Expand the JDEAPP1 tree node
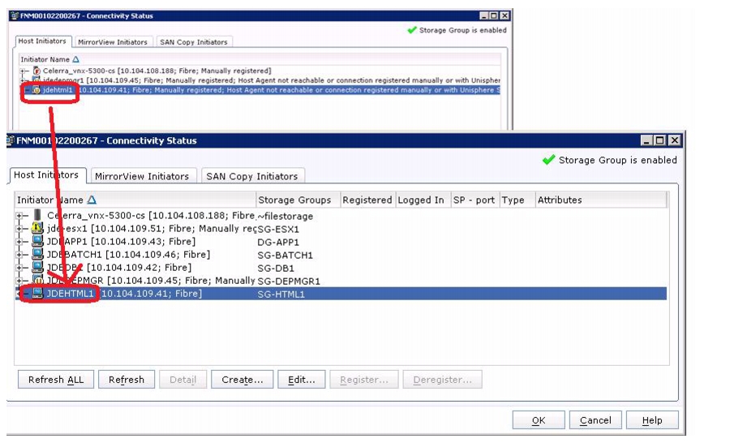The image size is (730, 443). pos(19,242)
